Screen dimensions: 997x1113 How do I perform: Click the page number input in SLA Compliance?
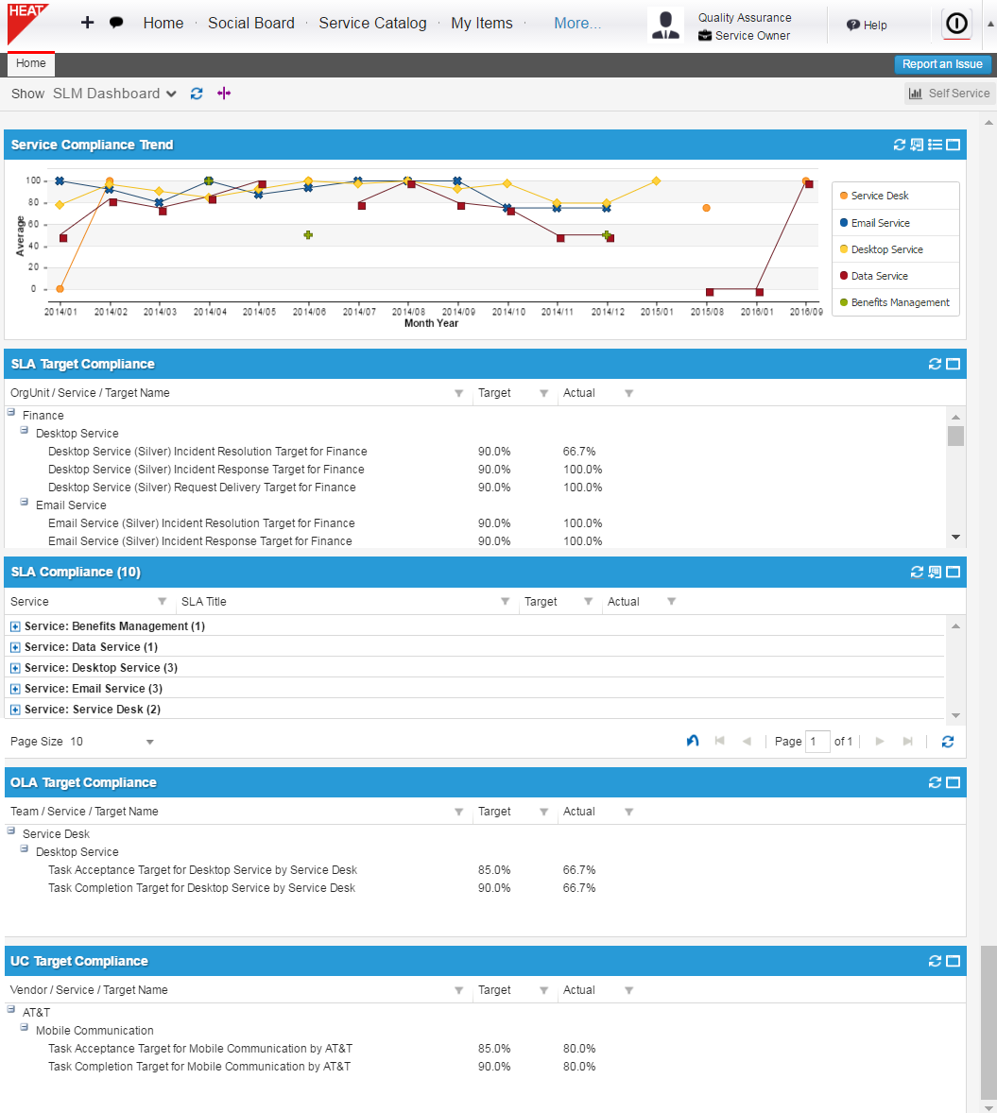click(817, 742)
